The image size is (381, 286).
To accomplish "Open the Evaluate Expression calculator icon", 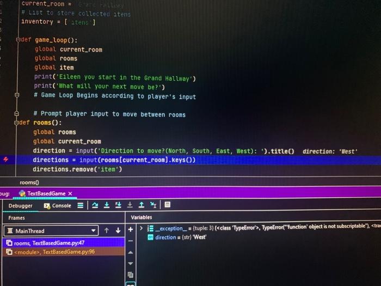I will [168, 205].
